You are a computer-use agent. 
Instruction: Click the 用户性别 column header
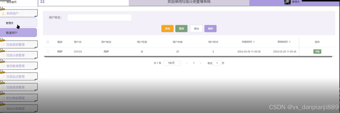tap(142, 42)
